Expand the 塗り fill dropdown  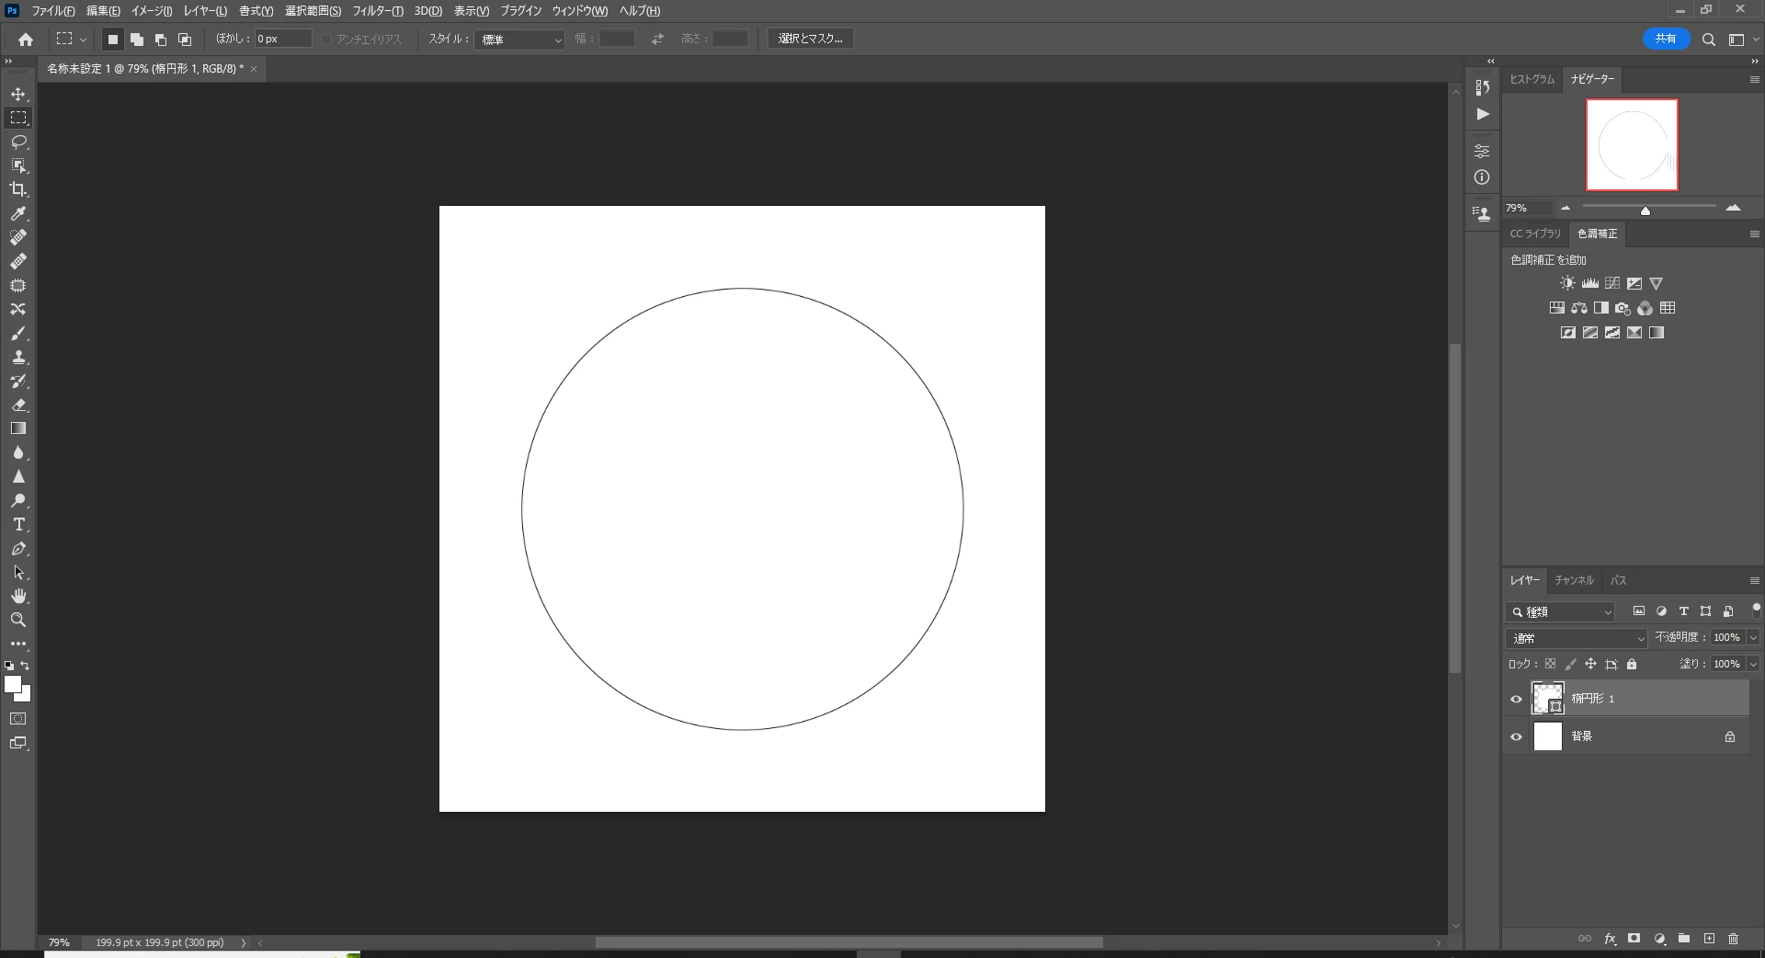click(x=1753, y=664)
